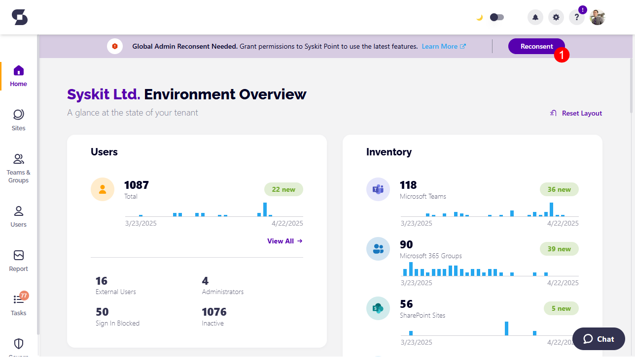Open the Report section

18,261
